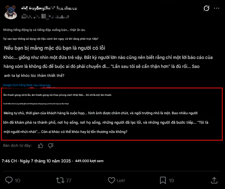Click the translated text starting "Âm thanh giọng nói"

tap(57, 95)
